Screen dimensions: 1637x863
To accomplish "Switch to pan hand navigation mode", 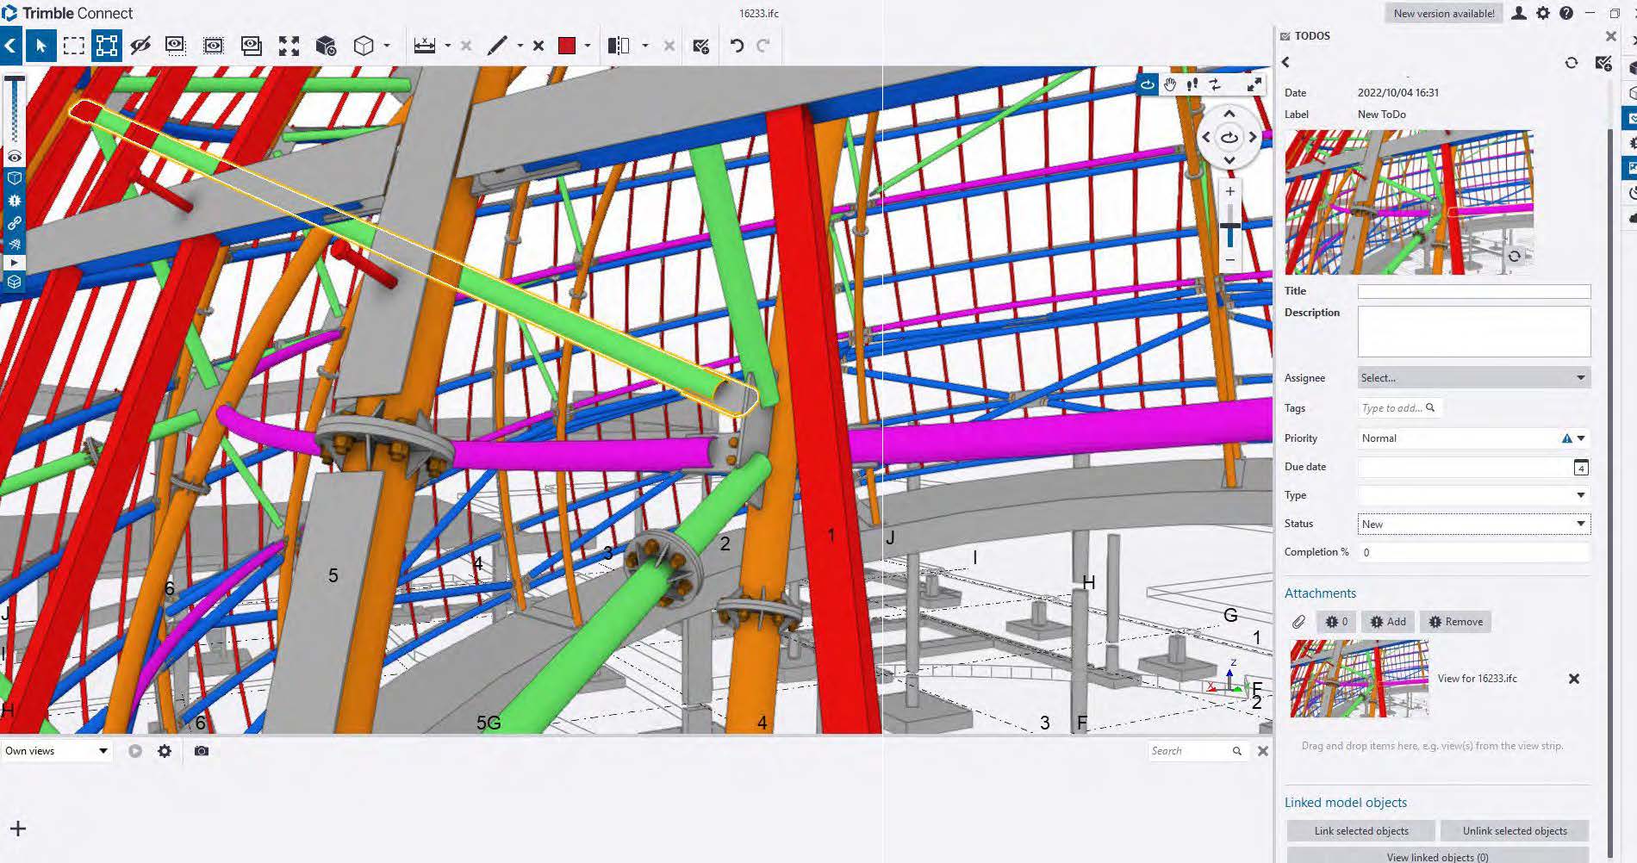I will click(1170, 84).
